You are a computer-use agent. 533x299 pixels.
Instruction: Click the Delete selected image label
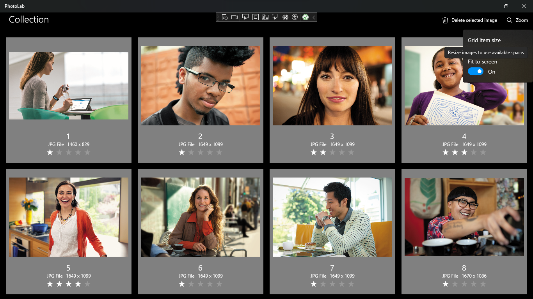[474, 20]
